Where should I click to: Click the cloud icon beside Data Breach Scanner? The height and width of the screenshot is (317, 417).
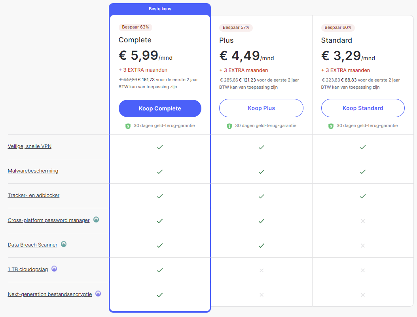[64, 245]
